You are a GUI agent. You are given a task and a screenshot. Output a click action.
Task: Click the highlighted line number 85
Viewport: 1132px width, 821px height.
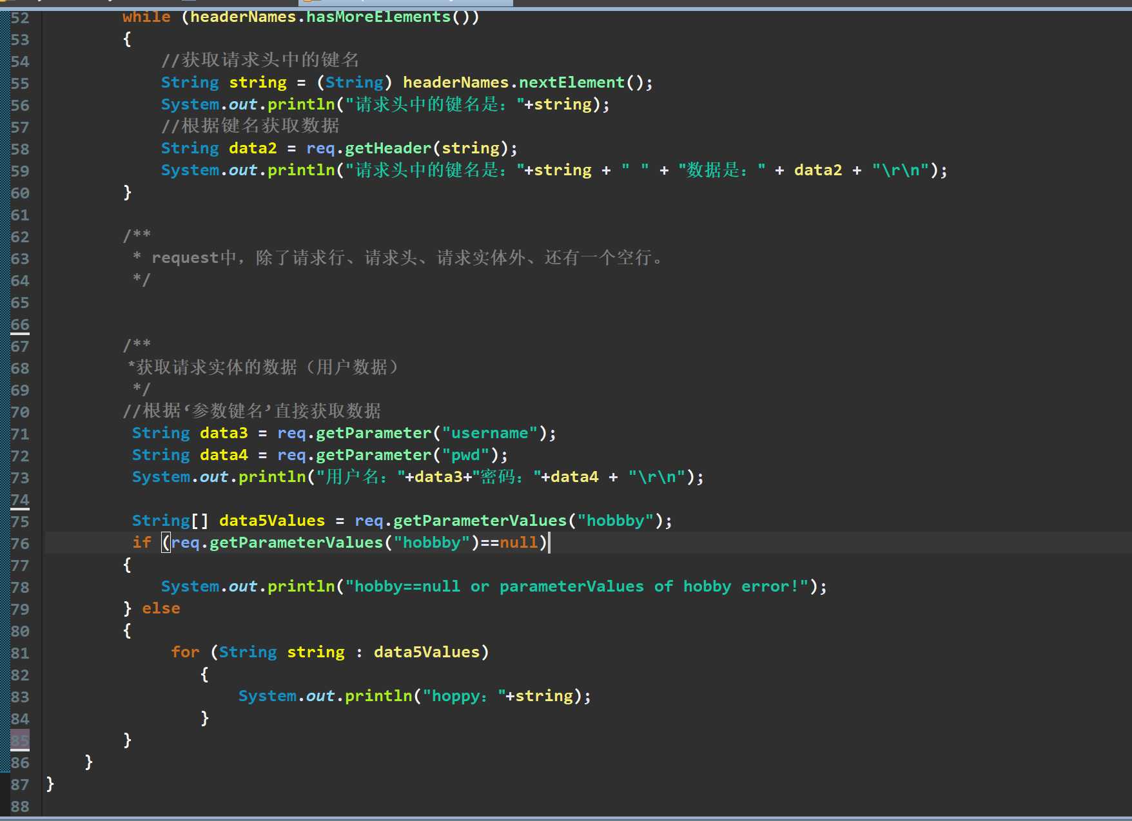(x=20, y=740)
